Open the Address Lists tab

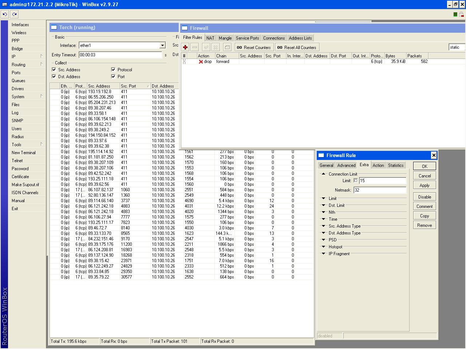[x=300, y=38]
